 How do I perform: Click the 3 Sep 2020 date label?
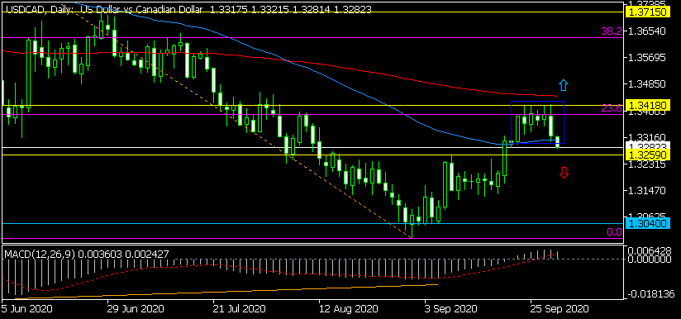point(450,309)
